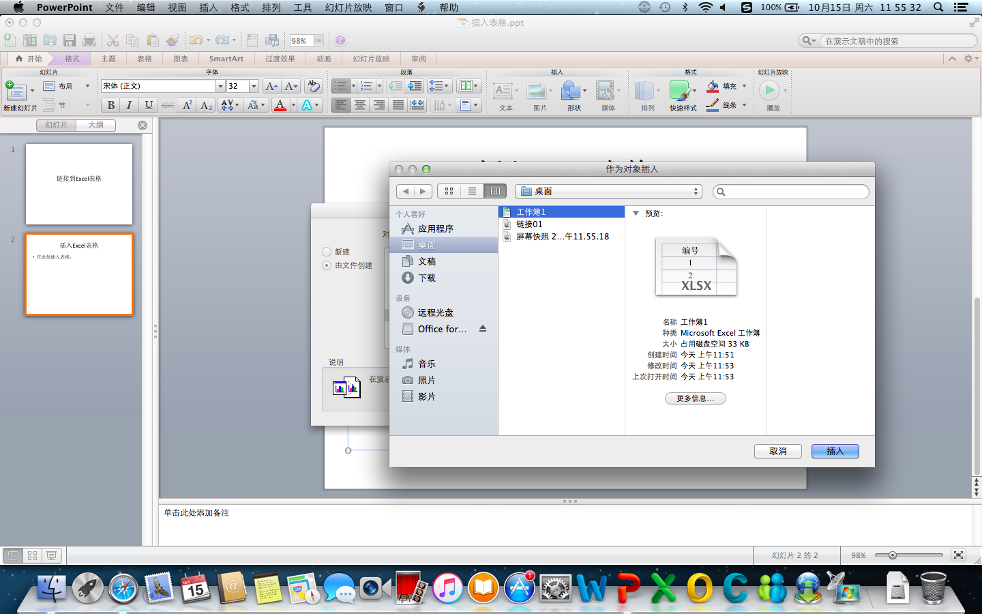Switch file dialog to column view
982x614 pixels.
coord(495,191)
